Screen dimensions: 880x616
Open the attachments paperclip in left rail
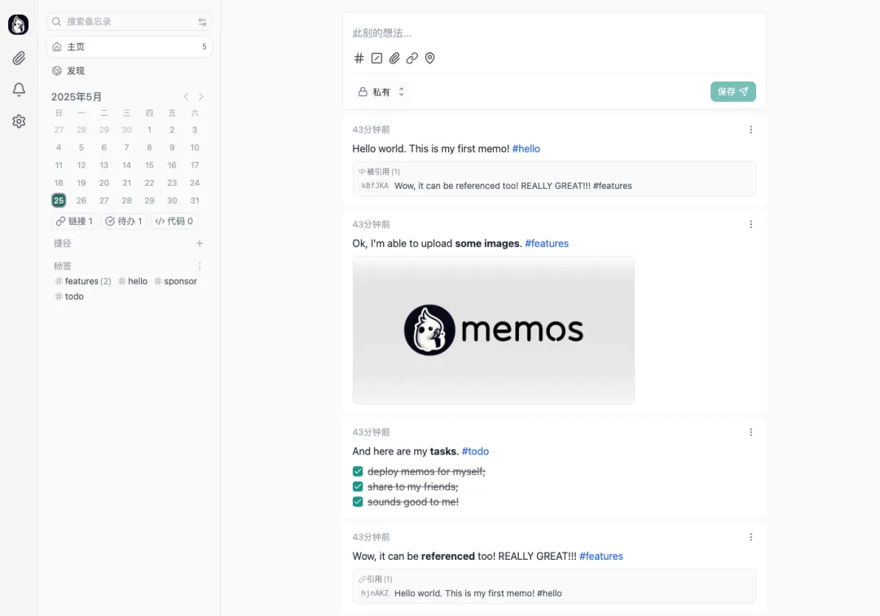pos(19,59)
